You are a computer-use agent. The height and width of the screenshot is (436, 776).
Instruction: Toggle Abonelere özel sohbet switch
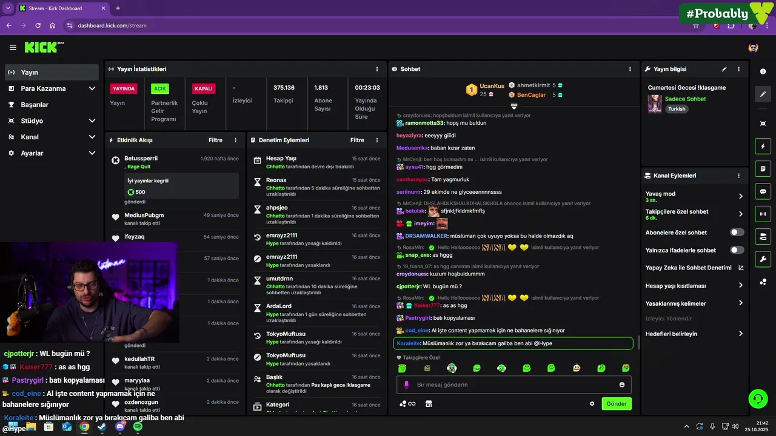tap(737, 232)
